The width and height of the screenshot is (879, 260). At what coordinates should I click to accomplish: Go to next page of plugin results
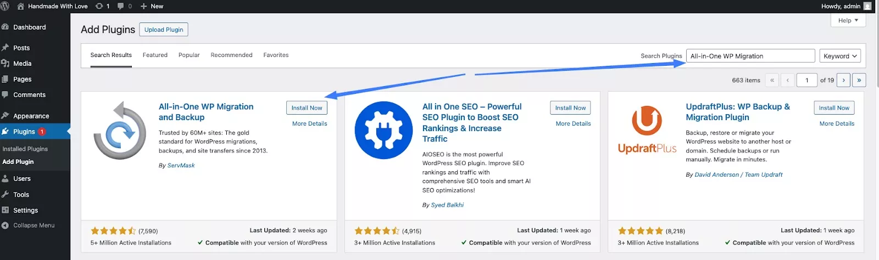click(843, 80)
